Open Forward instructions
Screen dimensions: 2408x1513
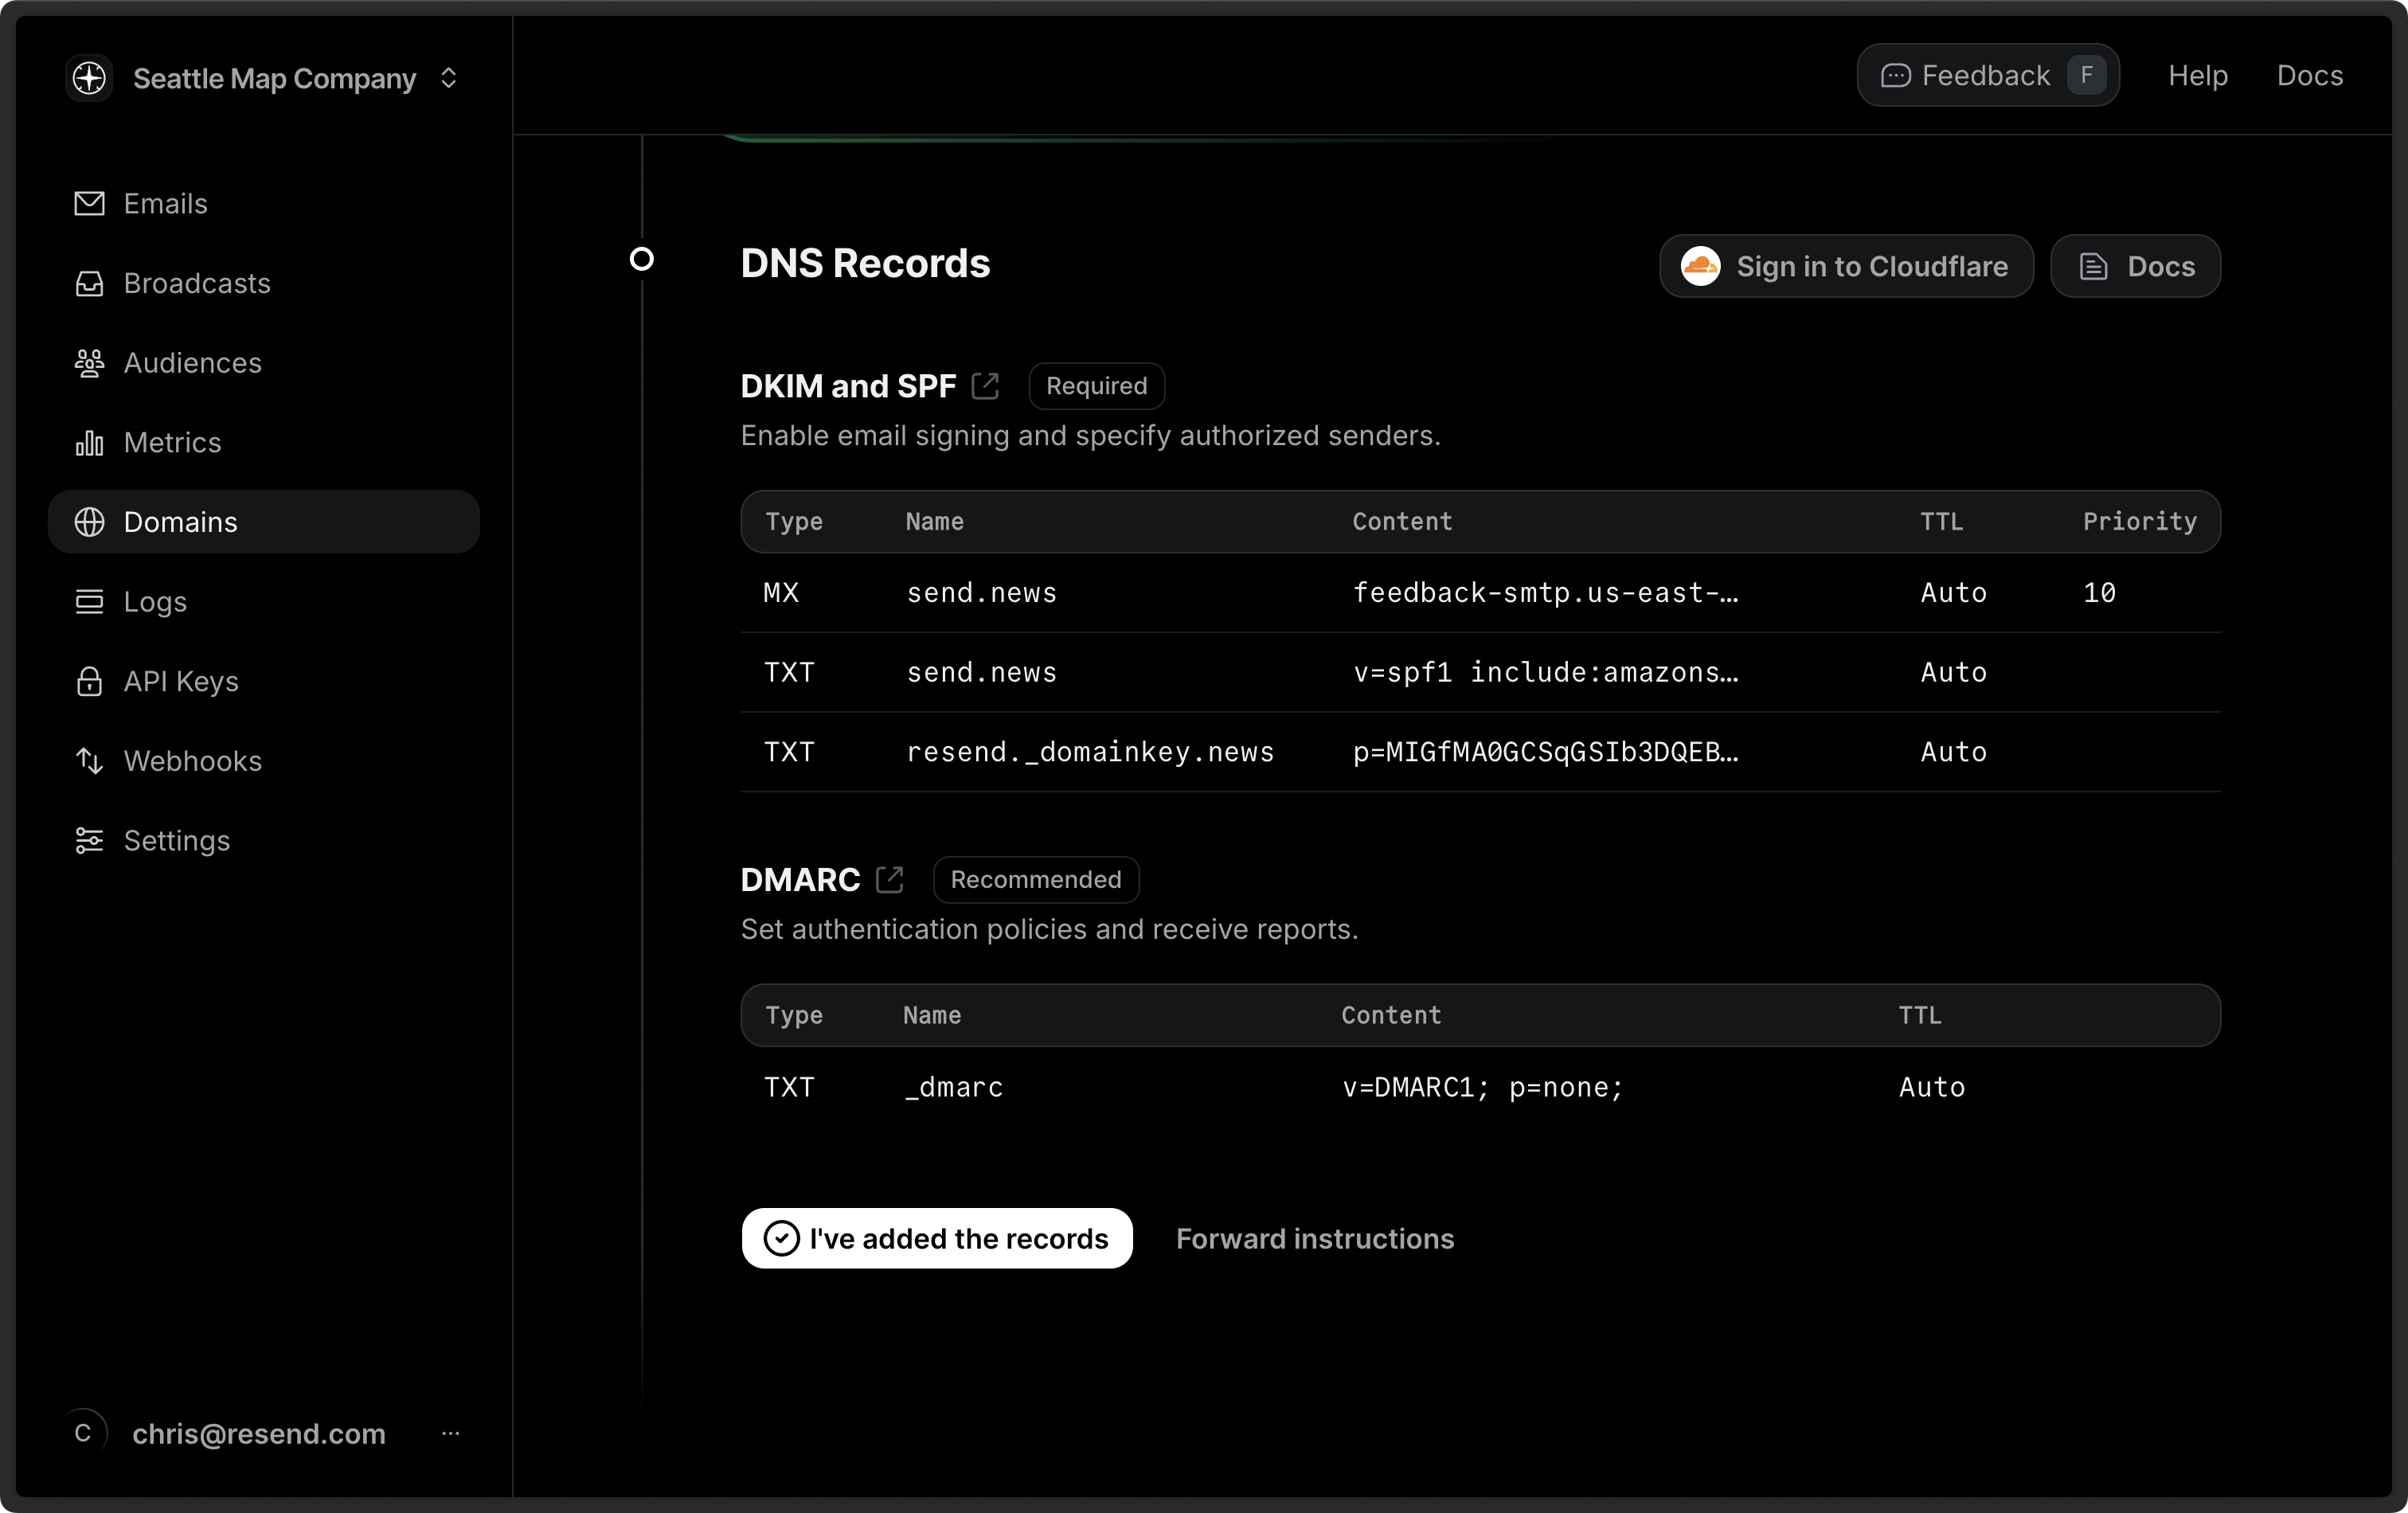point(1314,1238)
